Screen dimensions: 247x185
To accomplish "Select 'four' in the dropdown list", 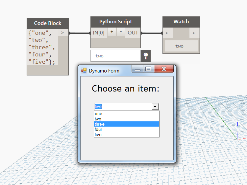I will tap(127, 130).
